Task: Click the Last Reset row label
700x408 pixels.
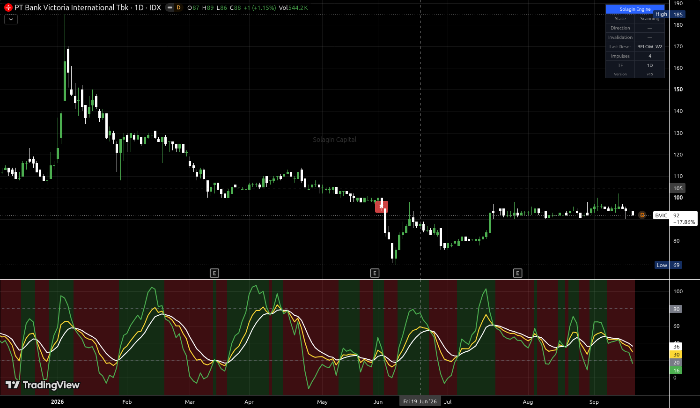Action: point(620,47)
